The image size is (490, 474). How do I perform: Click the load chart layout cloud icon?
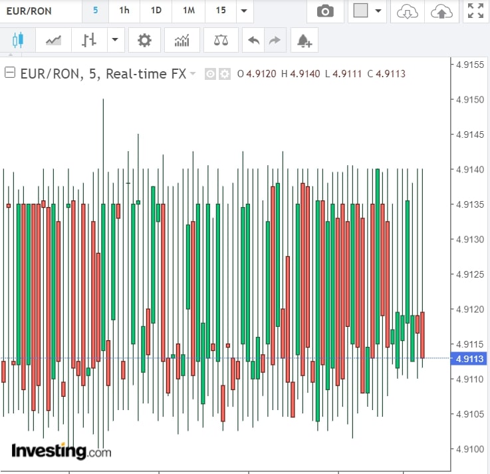[407, 11]
